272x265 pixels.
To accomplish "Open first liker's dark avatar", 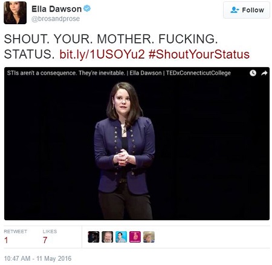I will [x=94, y=237].
